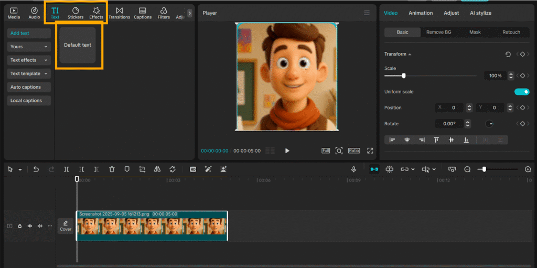Reset the Transform settings

tap(508, 54)
